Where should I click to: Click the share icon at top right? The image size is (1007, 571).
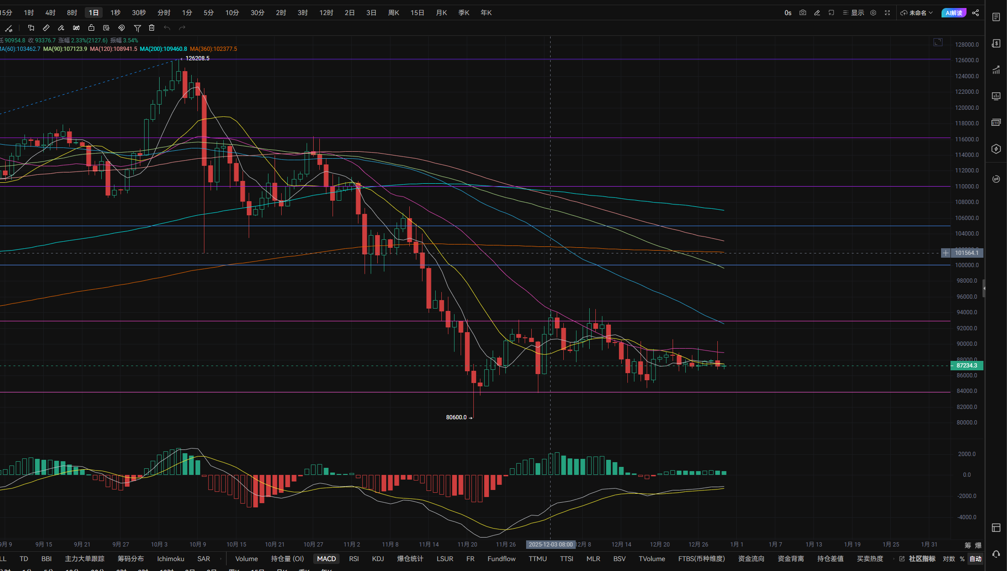(975, 13)
